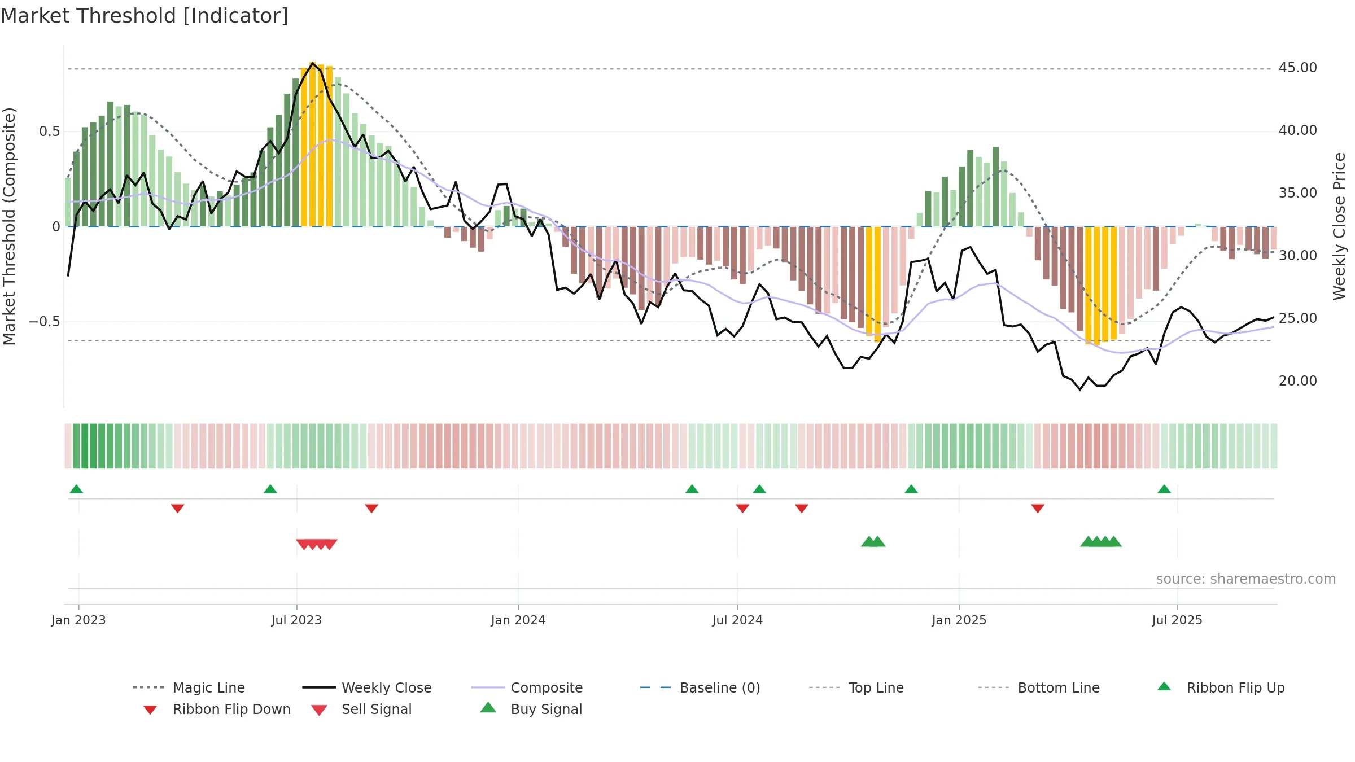Click the Ribbon Flip Down marker near Mar 2023
This screenshot has width=1355, height=762.
pos(177,509)
